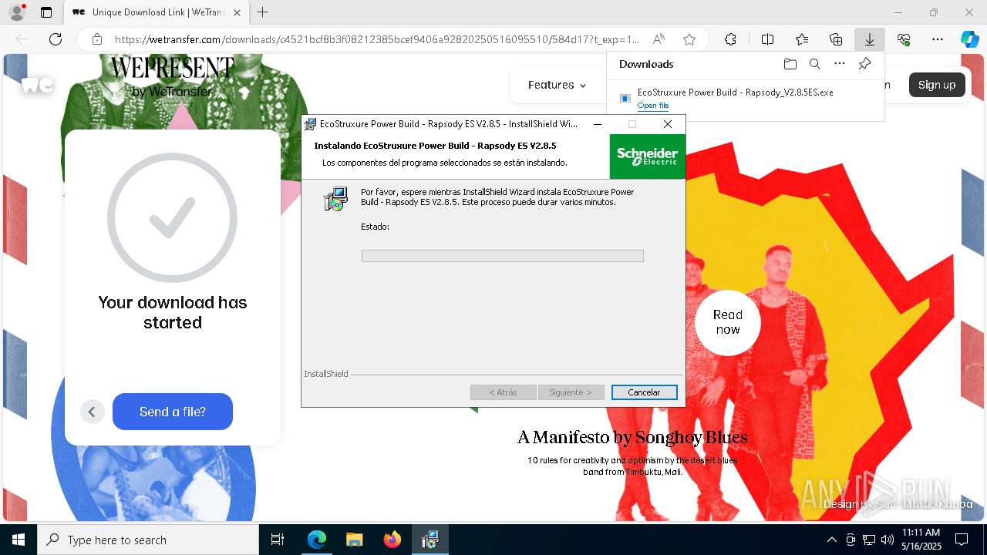The width and height of the screenshot is (987, 555).
Task: Open the notification center icon
Action: click(962, 540)
